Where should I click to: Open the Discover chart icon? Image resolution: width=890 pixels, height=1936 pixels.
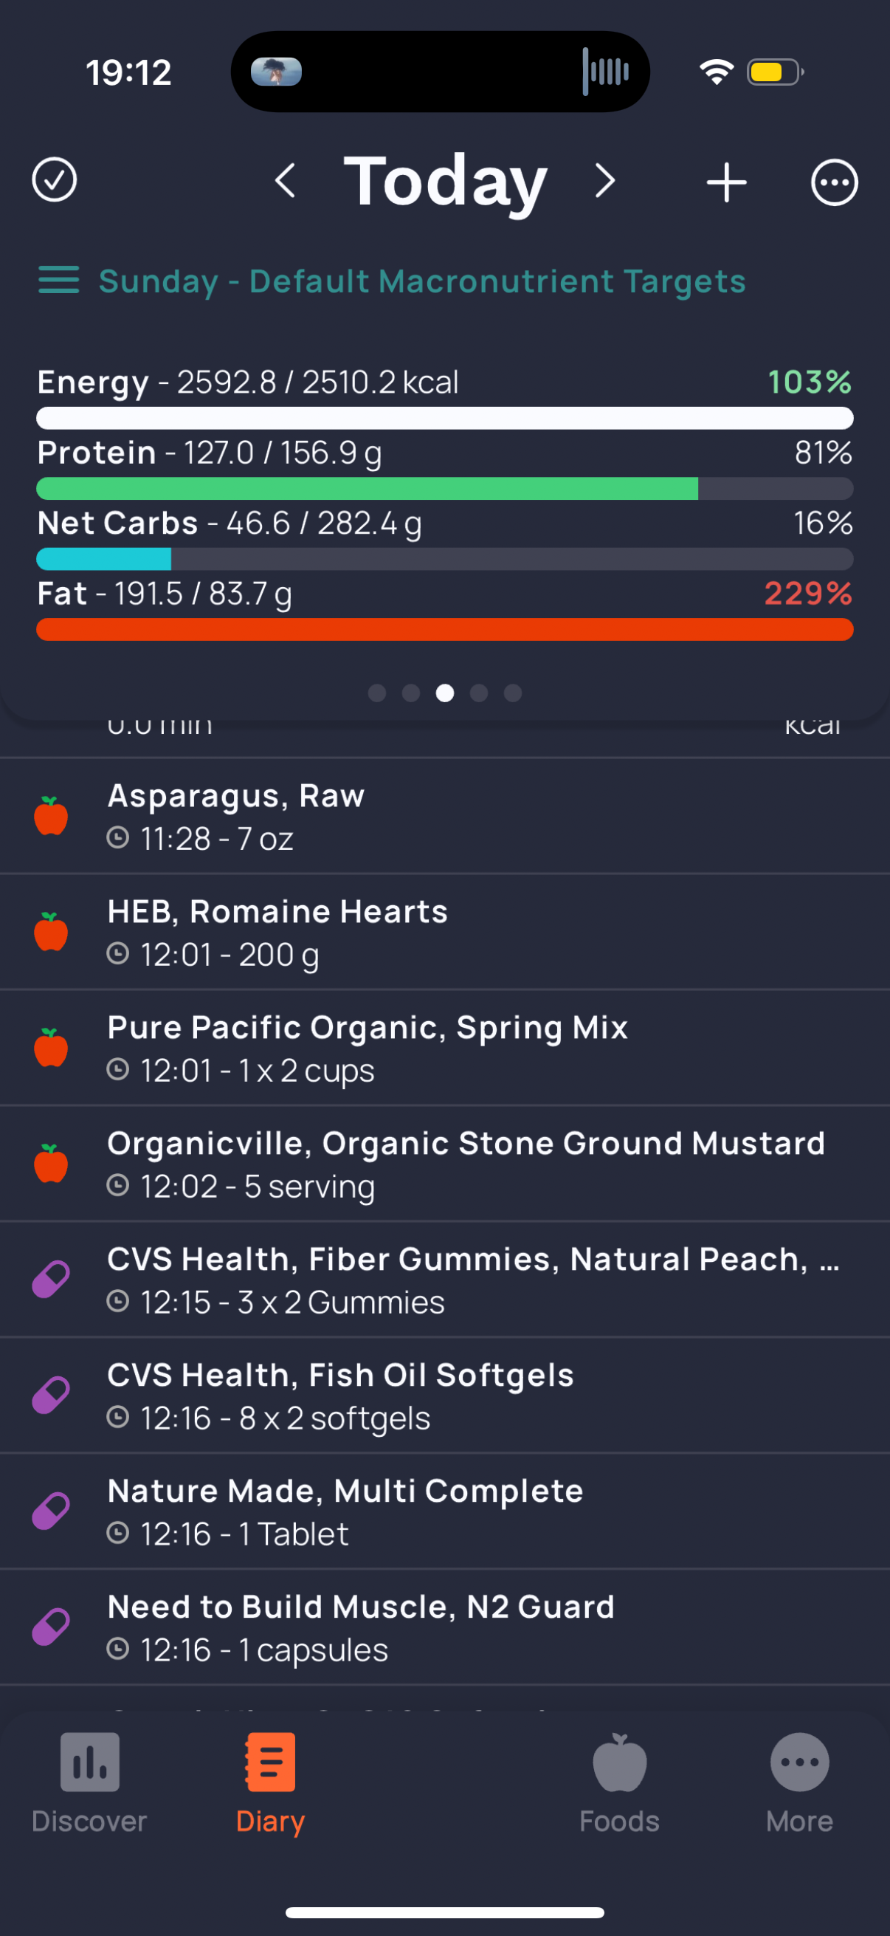(x=89, y=1763)
